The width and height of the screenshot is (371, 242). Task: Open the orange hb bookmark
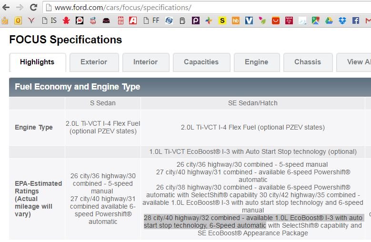(x=235, y=20)
